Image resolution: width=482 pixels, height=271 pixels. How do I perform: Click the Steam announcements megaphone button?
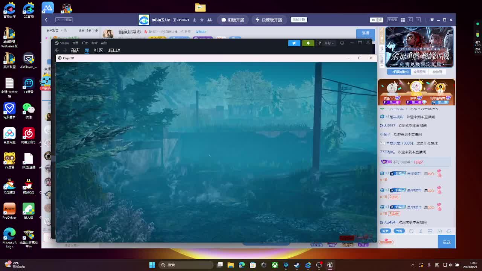click(x=294, y=43)
